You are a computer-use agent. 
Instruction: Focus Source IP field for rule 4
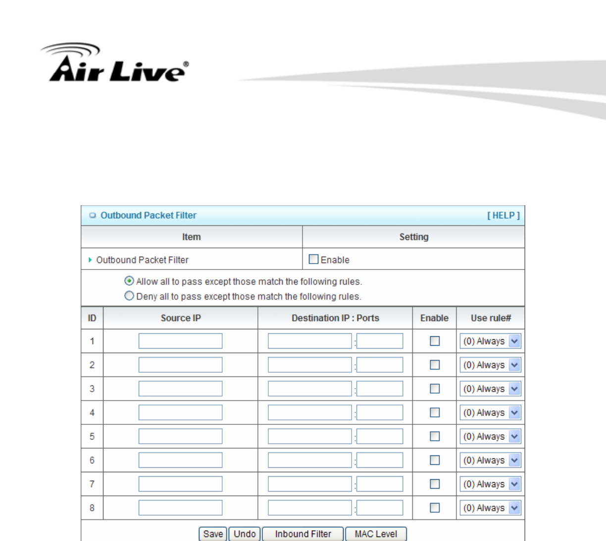(x=180, y=412)
